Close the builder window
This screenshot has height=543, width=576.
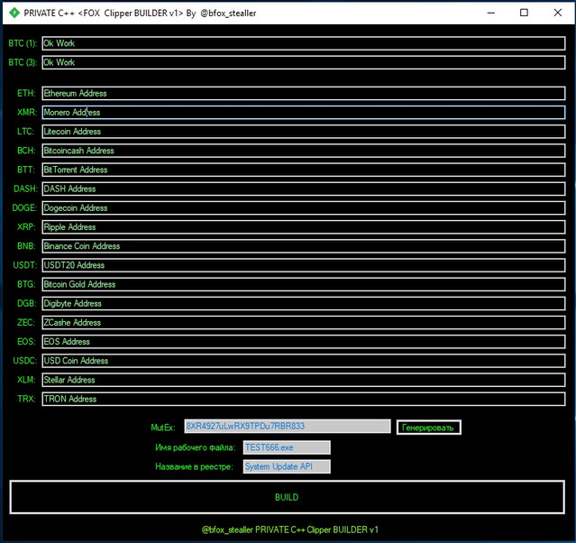pos(557,13)
